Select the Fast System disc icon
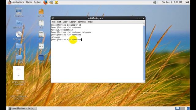 [19, 34]
